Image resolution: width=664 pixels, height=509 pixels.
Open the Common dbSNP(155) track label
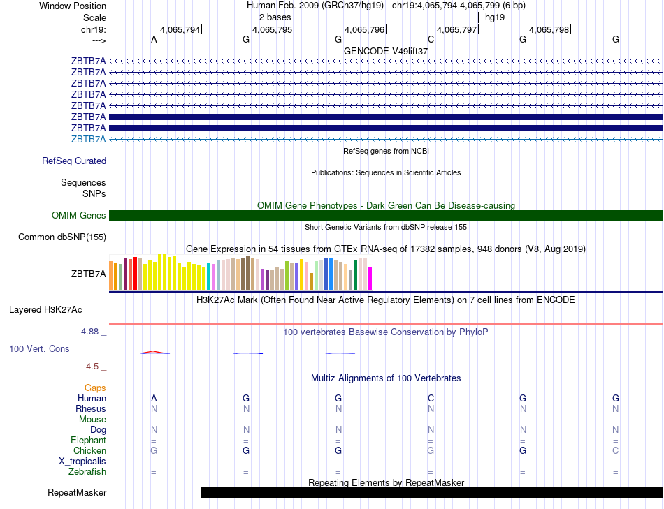[x=62, y=237]
